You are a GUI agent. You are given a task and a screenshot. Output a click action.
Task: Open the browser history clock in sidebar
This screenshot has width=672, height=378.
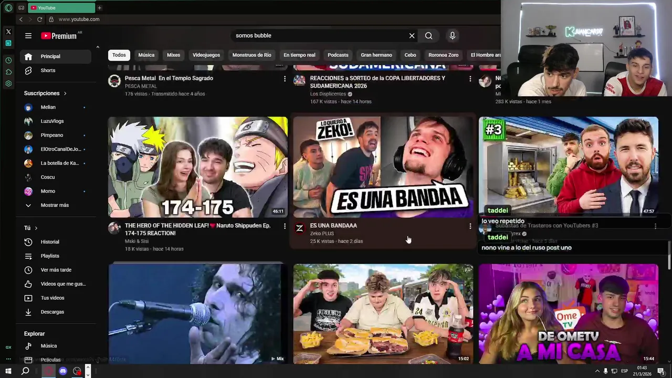(x=8, y=60)
